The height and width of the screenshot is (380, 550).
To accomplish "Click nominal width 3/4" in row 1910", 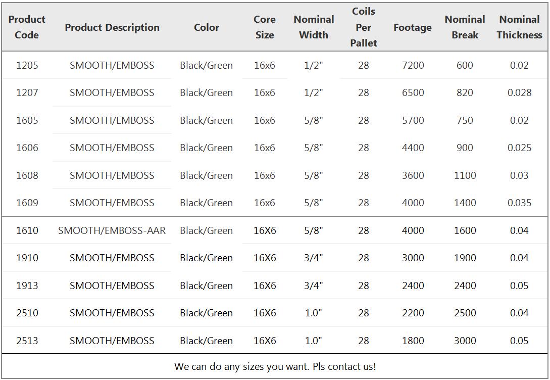I will 314,258.
